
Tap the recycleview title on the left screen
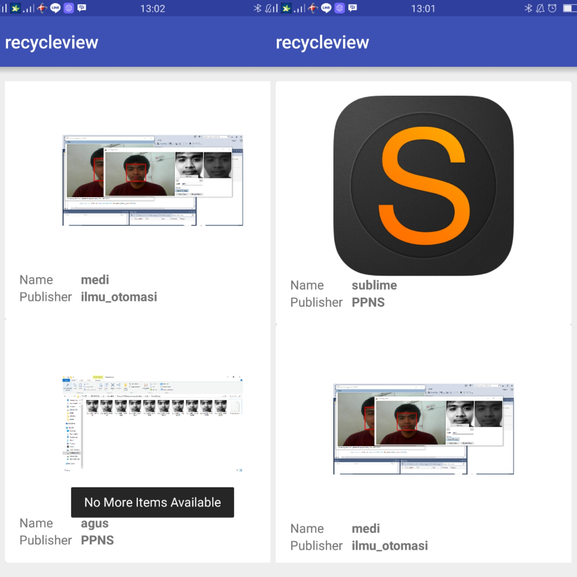52,42
